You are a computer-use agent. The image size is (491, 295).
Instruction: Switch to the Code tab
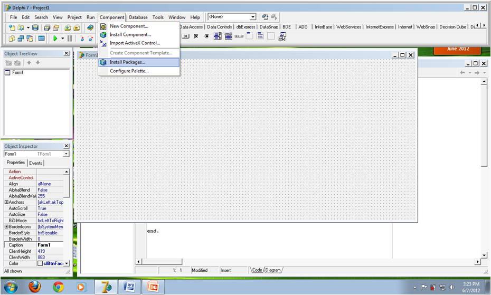tap(257, 270)
